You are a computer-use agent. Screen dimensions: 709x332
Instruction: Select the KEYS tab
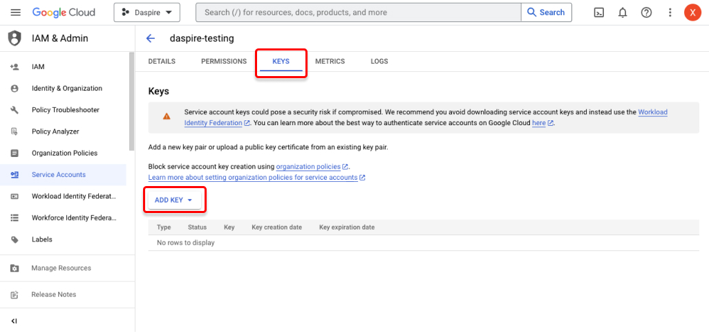tap(281, 62)
